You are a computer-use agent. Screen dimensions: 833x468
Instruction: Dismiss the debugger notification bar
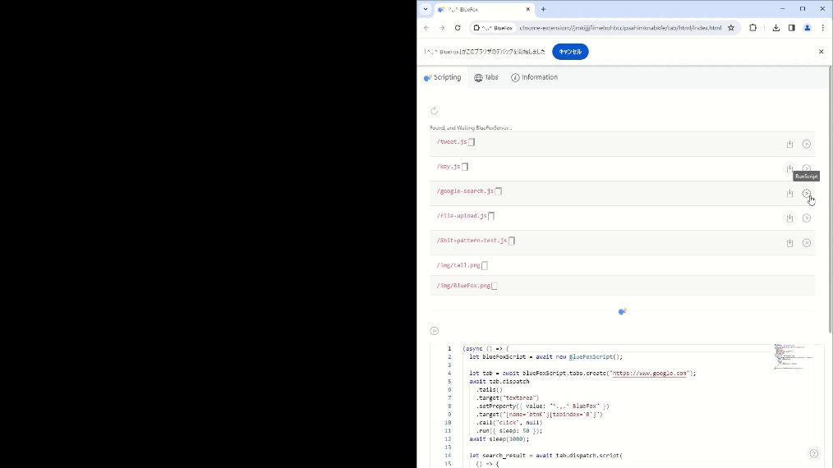(821, 52)
